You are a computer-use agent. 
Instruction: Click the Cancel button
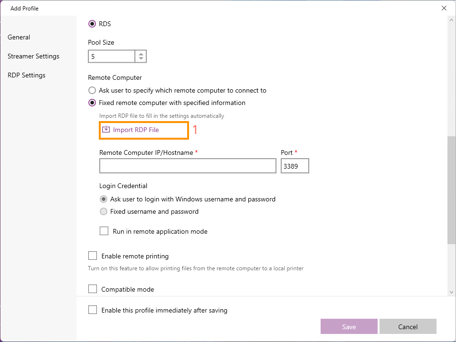[408, 326]
